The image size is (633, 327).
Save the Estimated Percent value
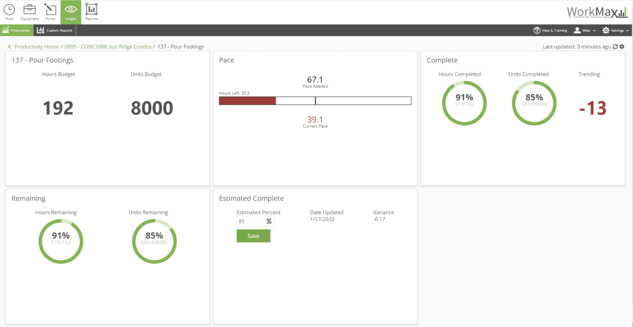click(x=253, y=236)
